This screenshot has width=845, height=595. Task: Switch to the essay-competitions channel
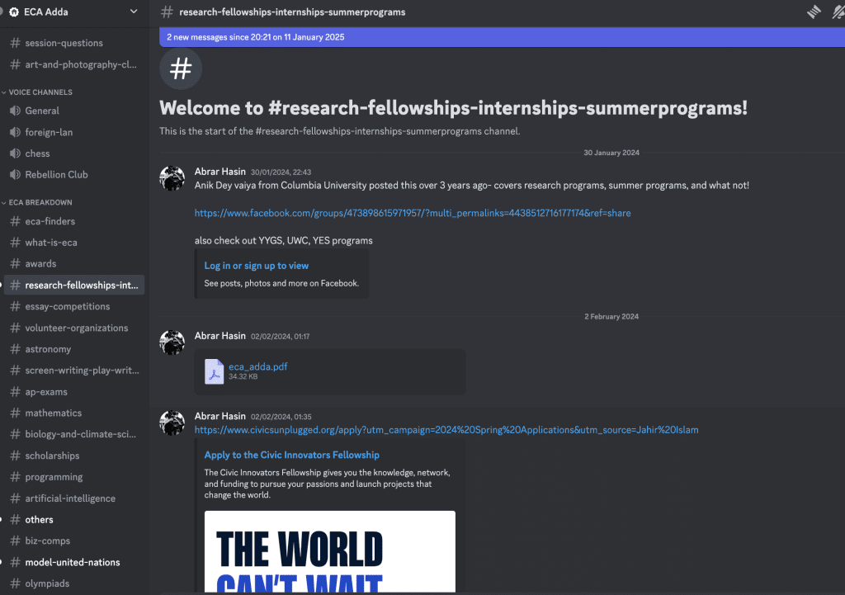[67, 307]
